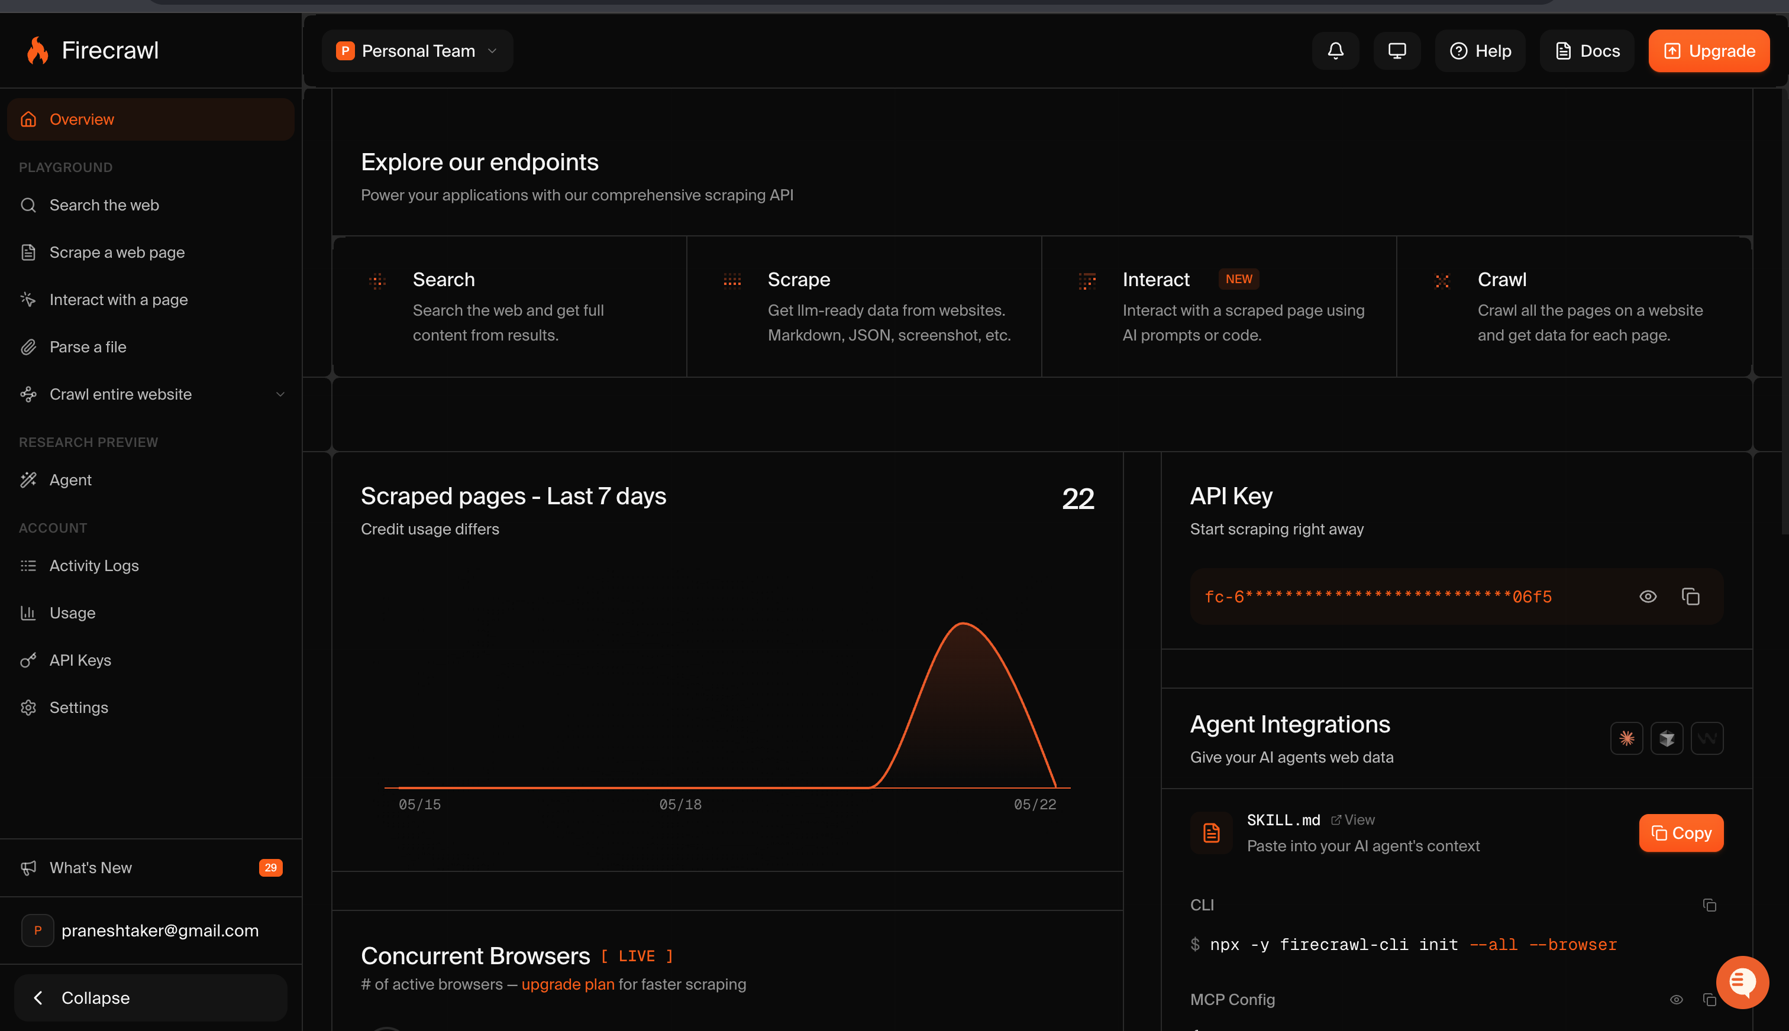Click the Interact endpoint dotted icon
This screenshot has width=1789, height=1031.
click(1087, 281)
